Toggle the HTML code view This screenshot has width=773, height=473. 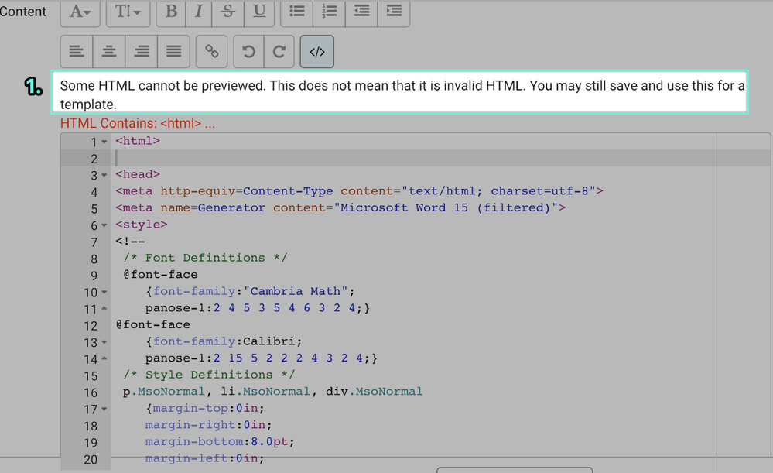pyautogui.click(x=317, y=52)
